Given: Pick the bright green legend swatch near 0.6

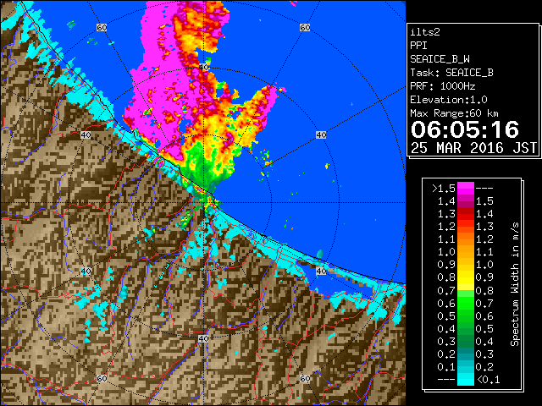Looking at the screenshot, I should [x=466, y=303].
